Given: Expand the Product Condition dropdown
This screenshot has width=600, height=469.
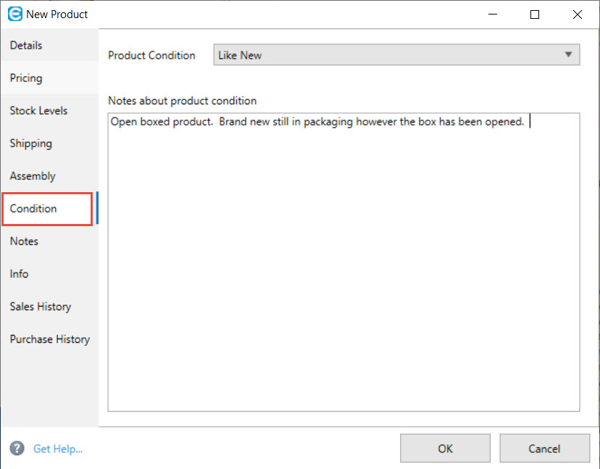Looking at the screenshot, I should pos(396,55).
